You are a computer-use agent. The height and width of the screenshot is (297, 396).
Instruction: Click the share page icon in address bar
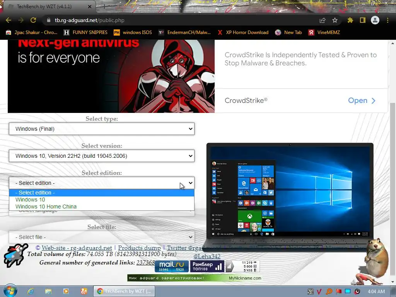click(x=323, y=20)
